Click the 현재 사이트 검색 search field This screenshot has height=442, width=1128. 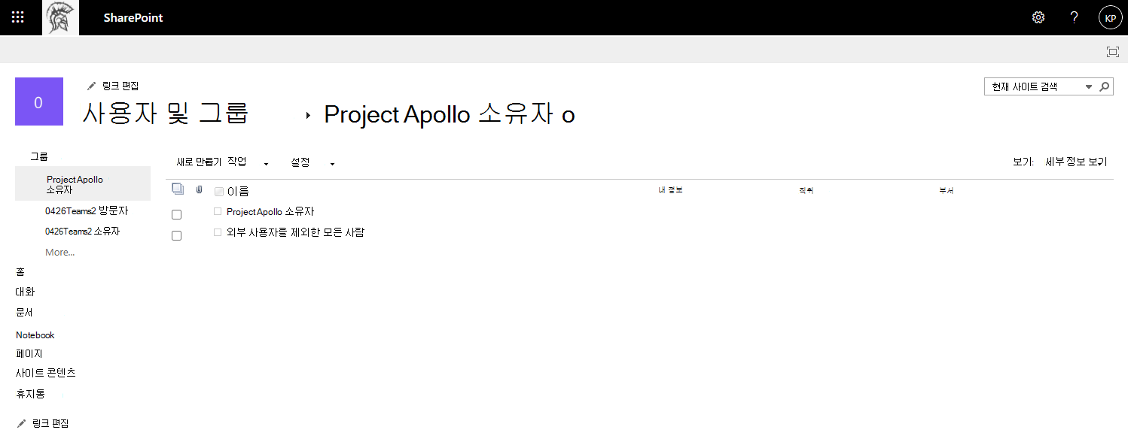[1033, 86]
